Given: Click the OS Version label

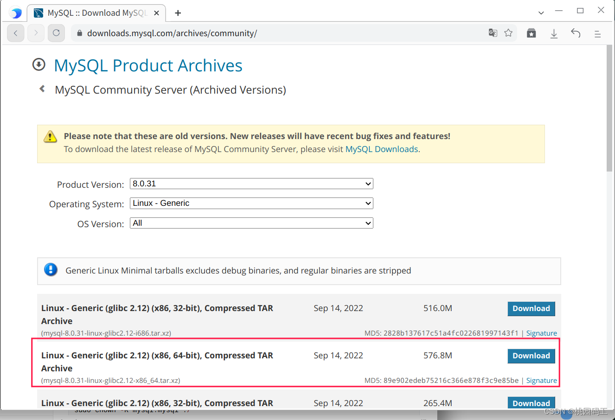Looking at the screenshot, I should coord(101,224).
